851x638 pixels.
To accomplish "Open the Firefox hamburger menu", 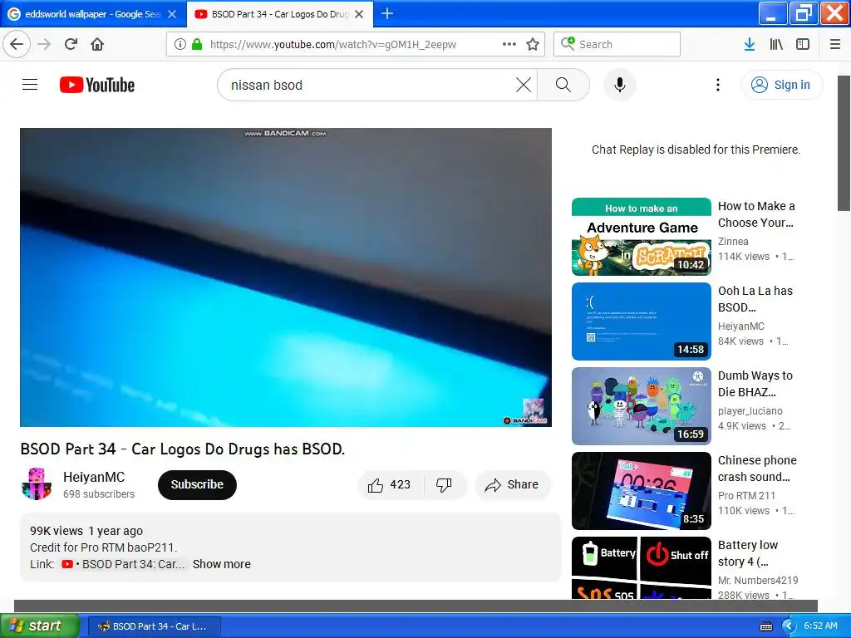I will tap(834, 44).
